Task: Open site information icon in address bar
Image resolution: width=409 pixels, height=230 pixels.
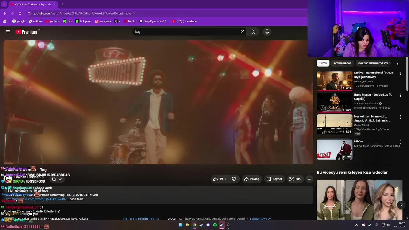Action: click(29, 13)
